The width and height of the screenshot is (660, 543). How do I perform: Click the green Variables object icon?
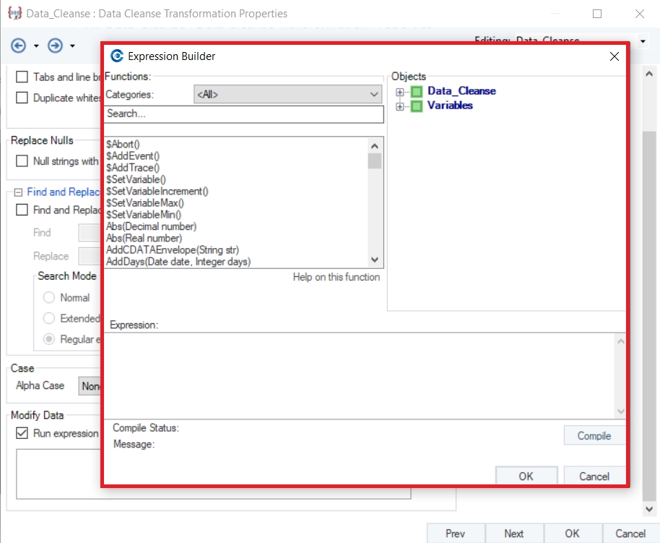416,106
